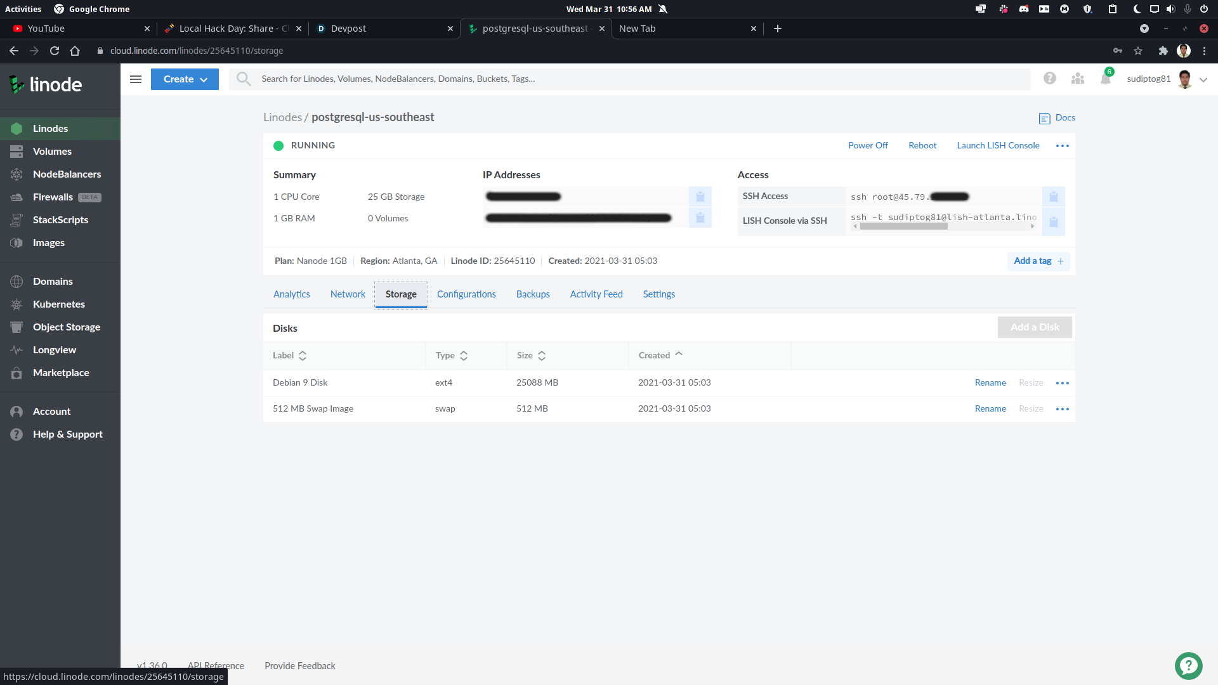Toggle the hamburger sidebar menu icon
The height and width of the screenshot is (685, 1218).
pyautogui.click(x=136, y=79)
